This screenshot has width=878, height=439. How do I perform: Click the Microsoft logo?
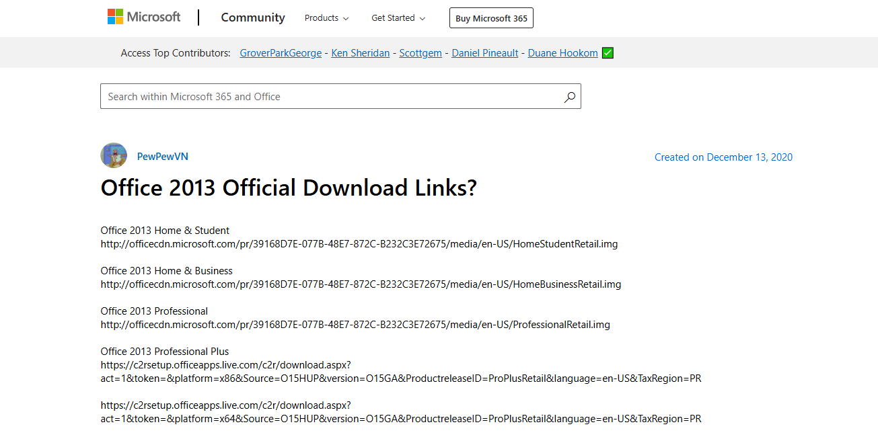point(144,17)
